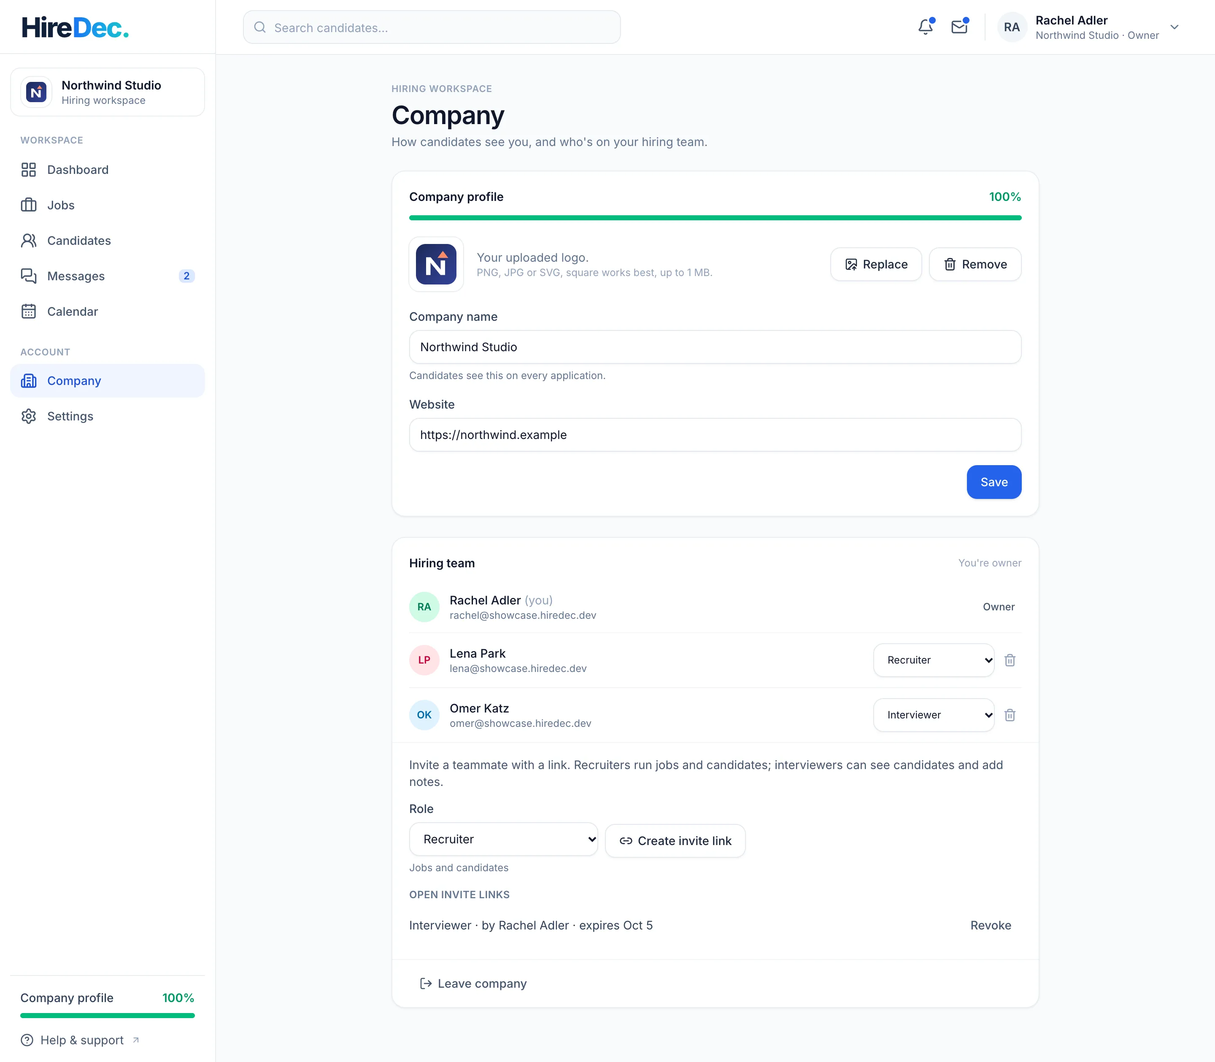The height and width of the screenshot is (1062, 1215).
Task: Click the HireDec logo
Action: 75,27
